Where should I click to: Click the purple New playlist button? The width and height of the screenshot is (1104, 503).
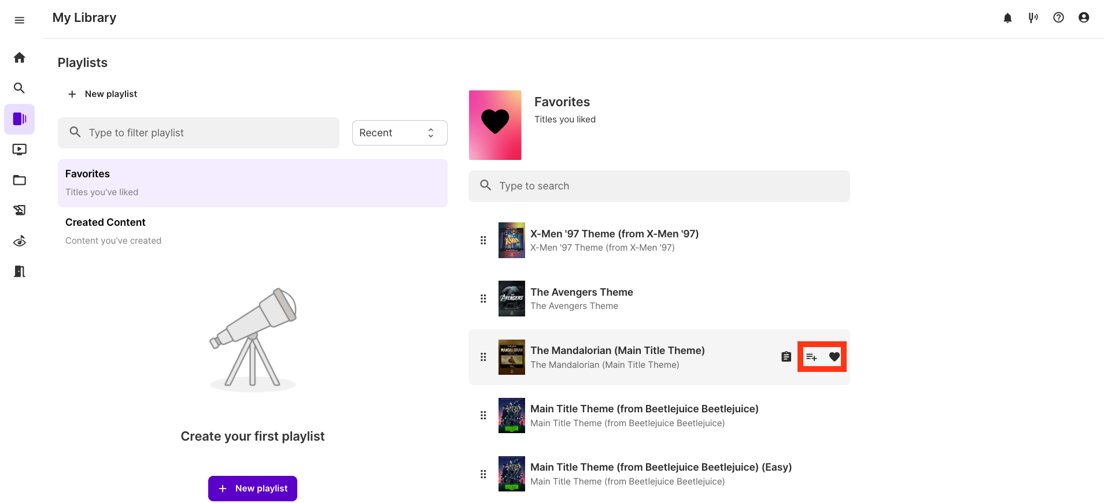click(x=253, y=489)
